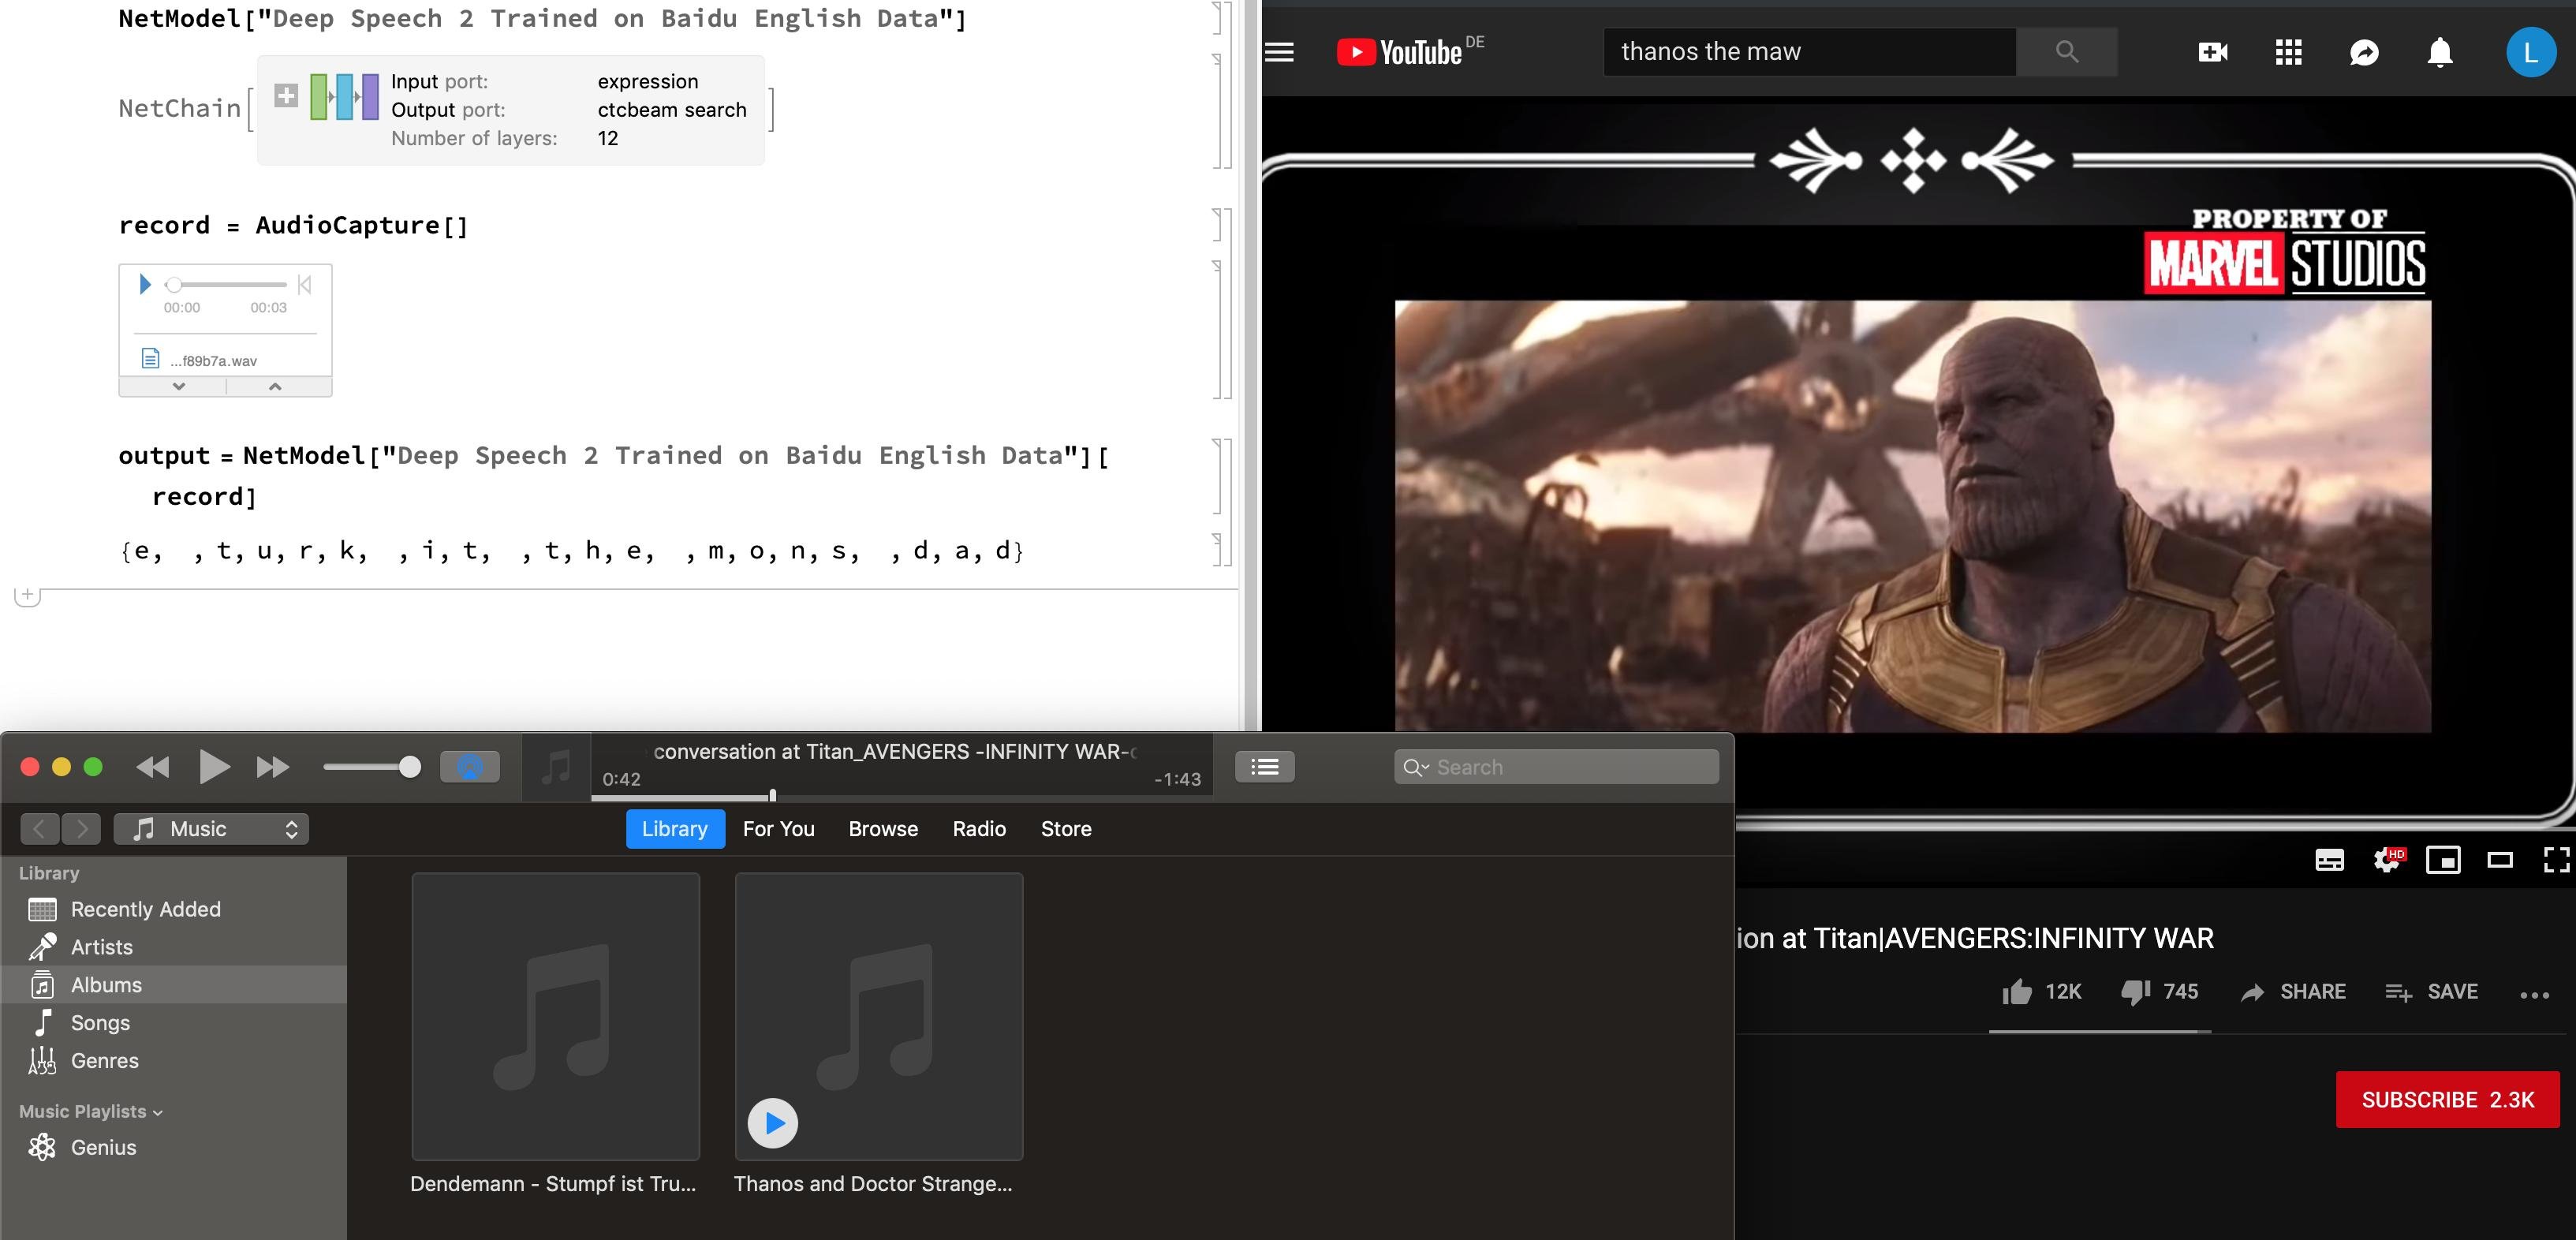
Task: Open the Up Next list button in iTunes
Action: coord(1265,767)
